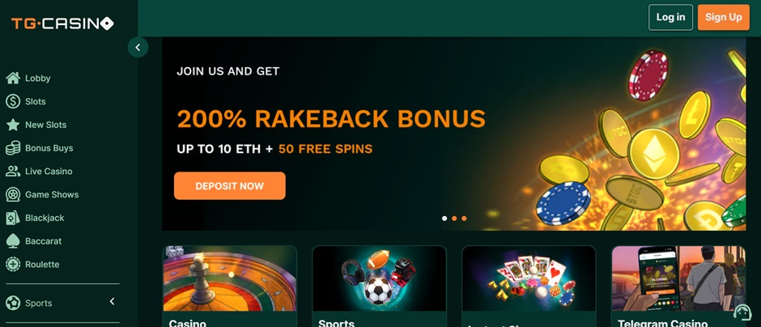This screenshot has width=761, height=327.
Task: Switch to the third banner slide dot
Action: [464, 219]
